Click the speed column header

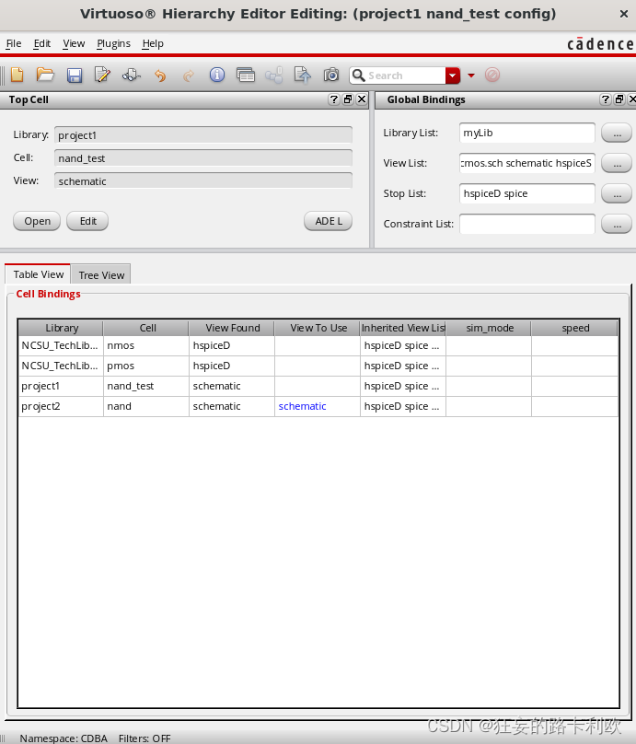pos(575,328)
